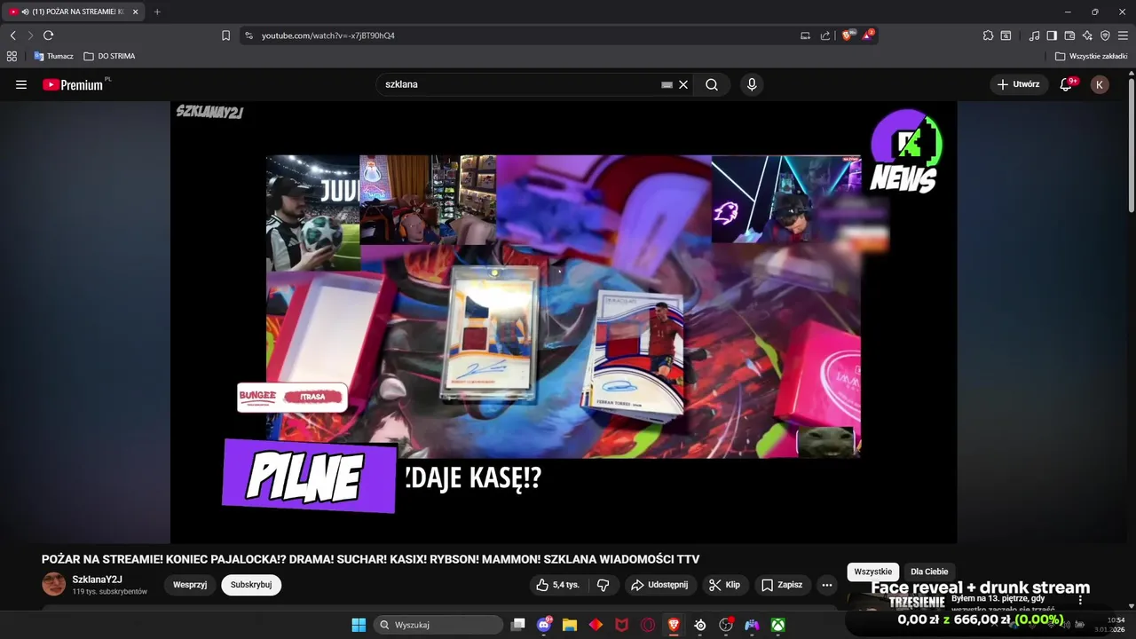Viewport: 1136px width, 639px height.
Task: Go back with browser back arrow
Action: [x=13, y=35]
